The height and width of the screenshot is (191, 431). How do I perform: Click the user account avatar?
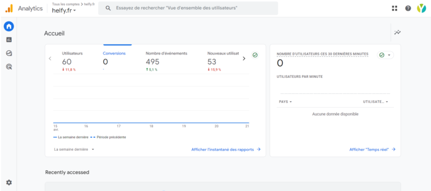421,8
